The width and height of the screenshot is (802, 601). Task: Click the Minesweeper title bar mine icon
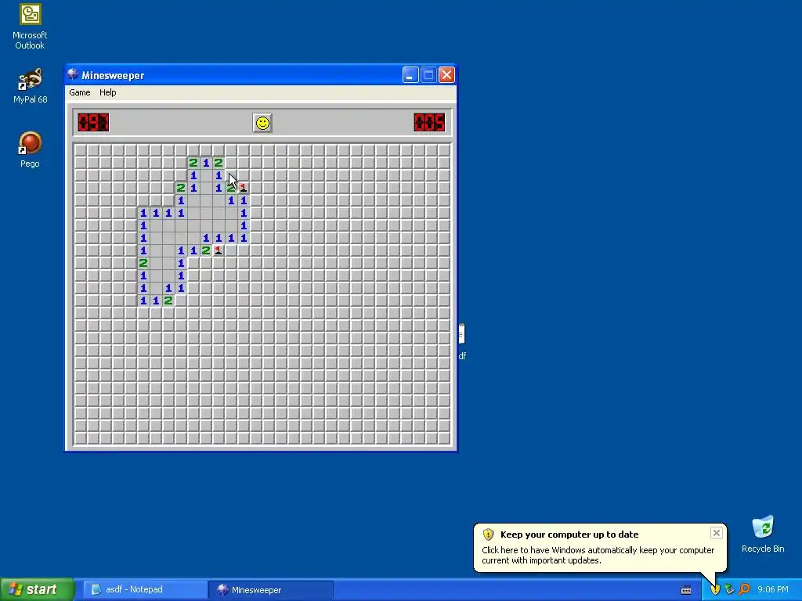[x=73, y=74]
